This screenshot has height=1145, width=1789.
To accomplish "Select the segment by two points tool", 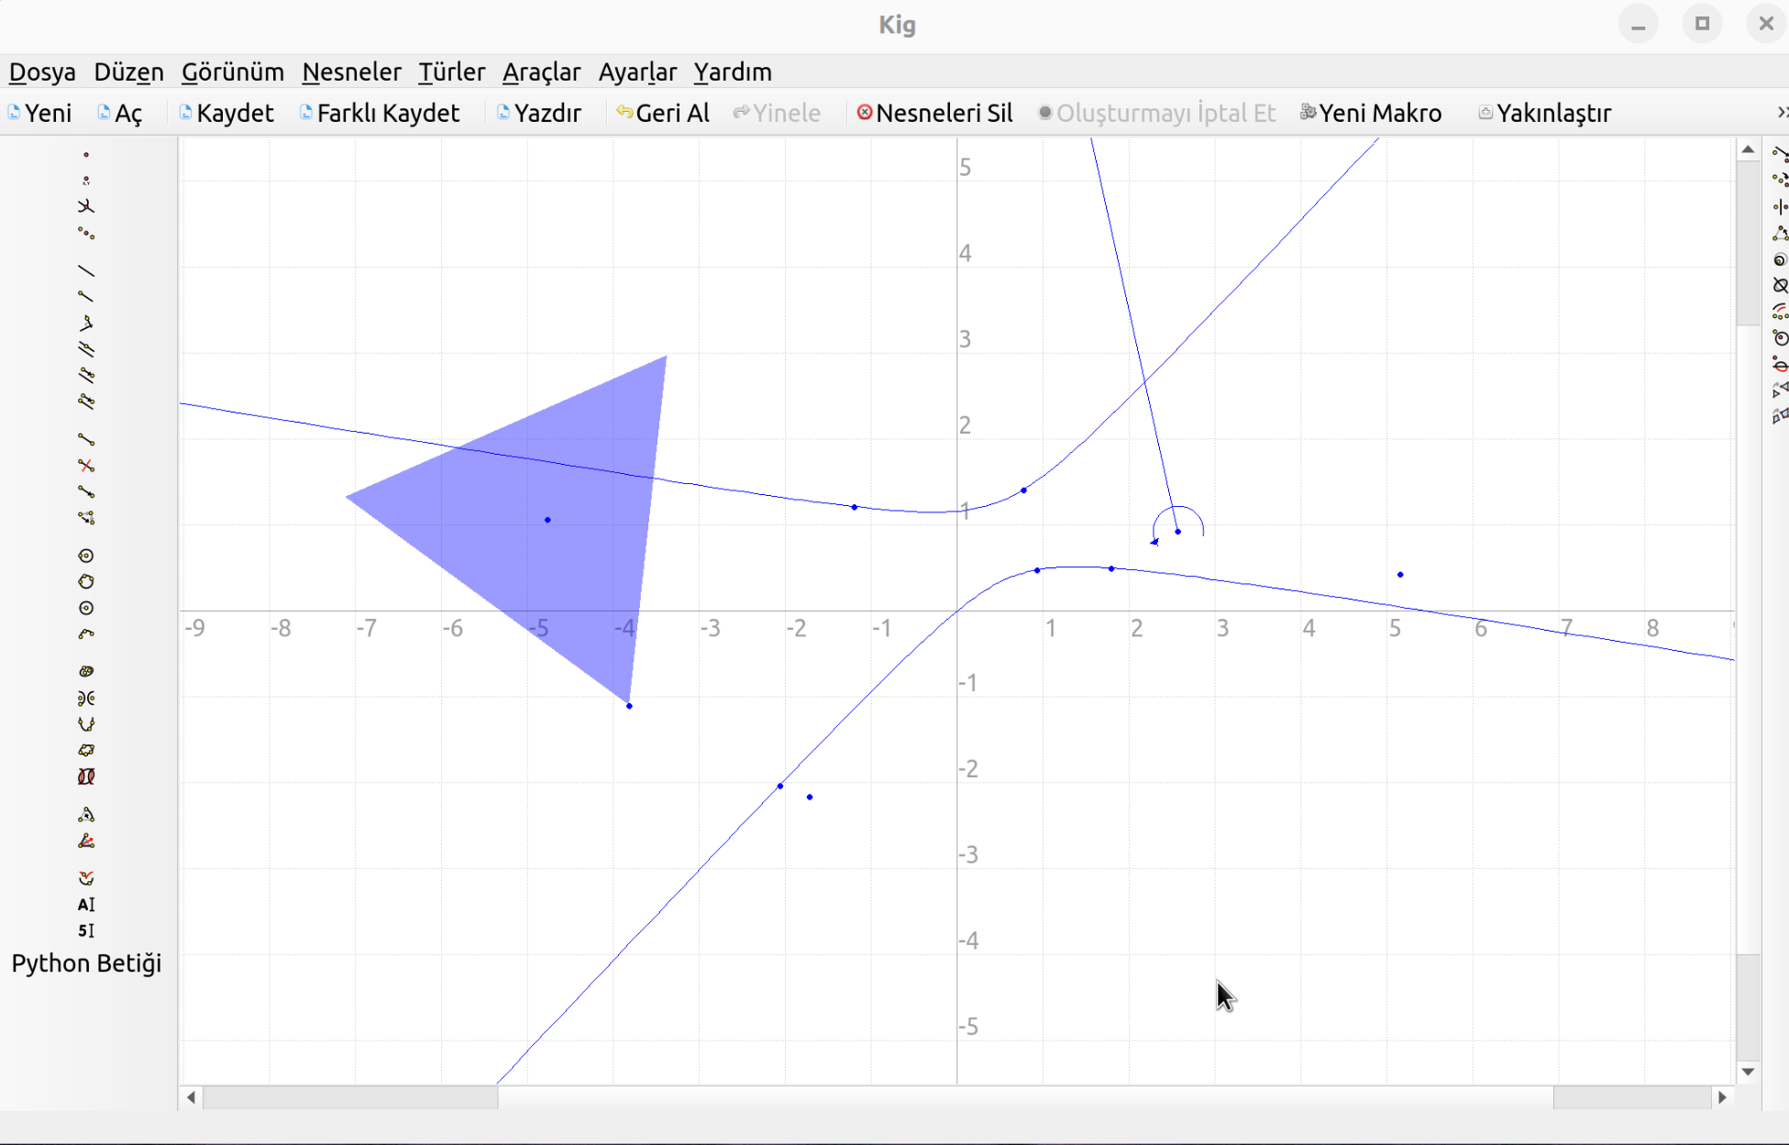I will coord(86,439).
